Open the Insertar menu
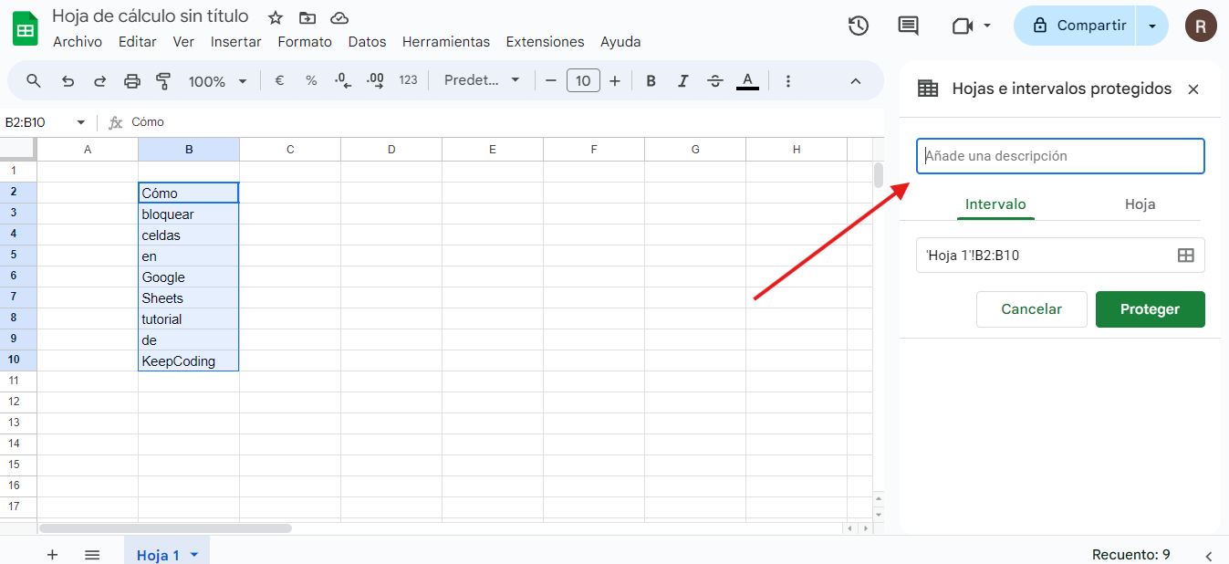The image size is (1229, 564). [x=235, y=42]
